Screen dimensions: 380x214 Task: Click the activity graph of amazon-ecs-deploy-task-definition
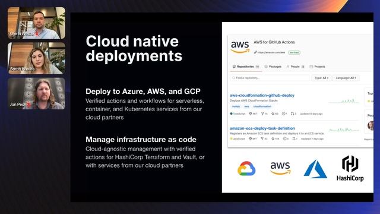(344, 130)
